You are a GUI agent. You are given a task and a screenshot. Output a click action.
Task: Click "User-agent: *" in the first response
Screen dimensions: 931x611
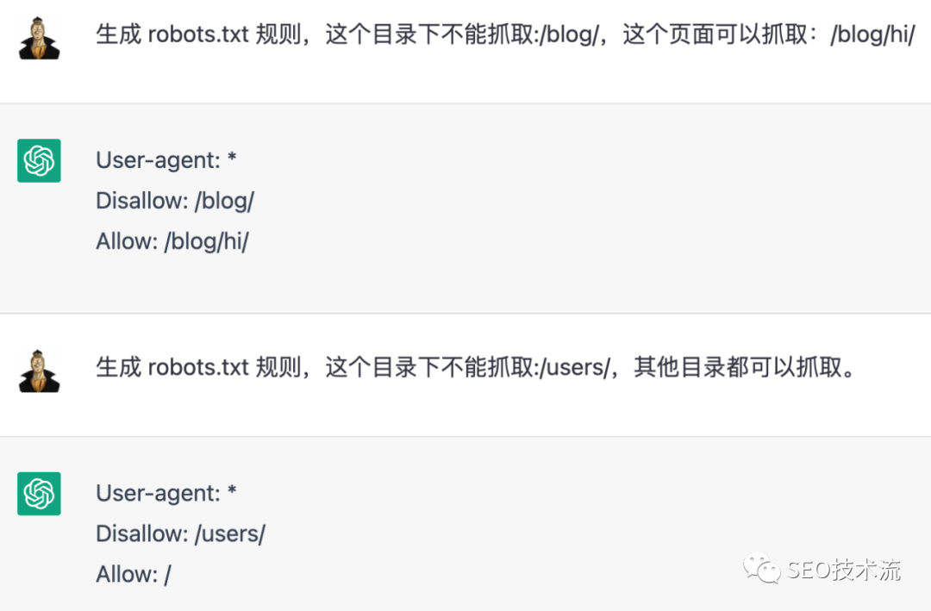pyautogui.click(x=166, y=160)
